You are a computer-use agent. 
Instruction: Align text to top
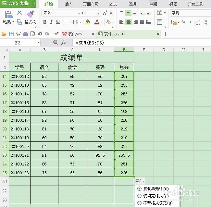pos(122,13)
